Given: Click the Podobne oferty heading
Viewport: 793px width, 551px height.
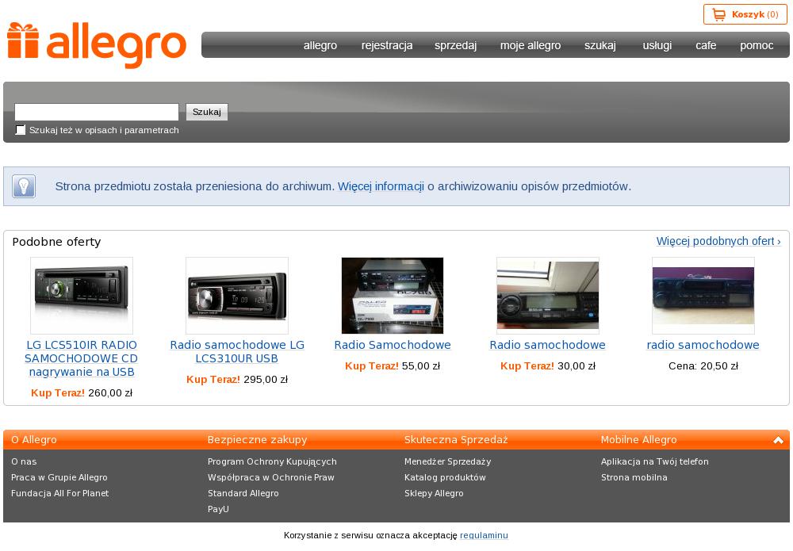Looking at the screenshot, I should pos(56,242).
